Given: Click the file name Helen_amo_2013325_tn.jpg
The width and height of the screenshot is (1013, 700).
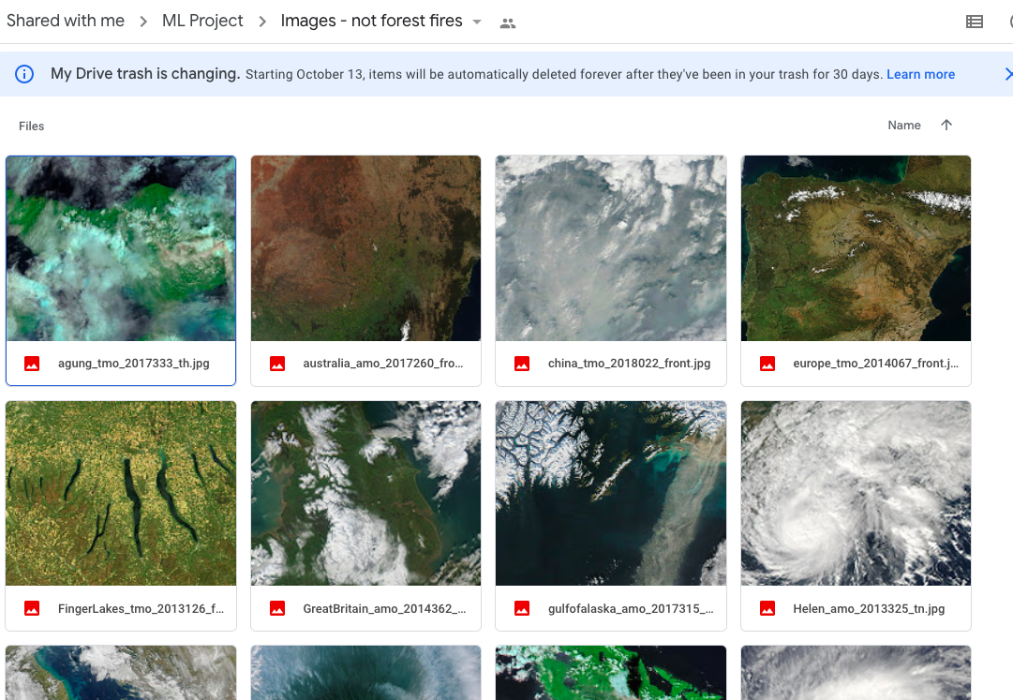Looking at the screenshot, I should point(869,608).
